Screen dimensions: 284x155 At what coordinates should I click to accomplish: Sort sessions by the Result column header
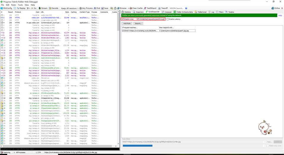10,12
